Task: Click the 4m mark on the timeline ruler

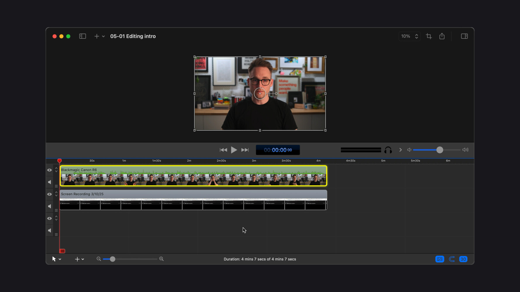Action: click(318, 161)
